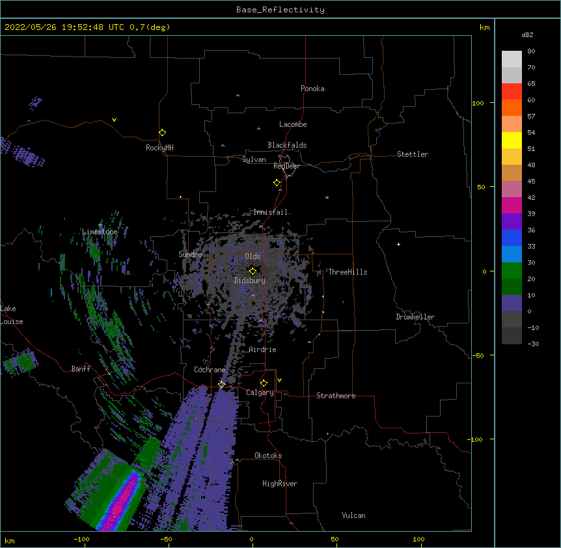The image size is (561, 548).
Task: Click the Strathmore label
Action: [x=336, y=396]
